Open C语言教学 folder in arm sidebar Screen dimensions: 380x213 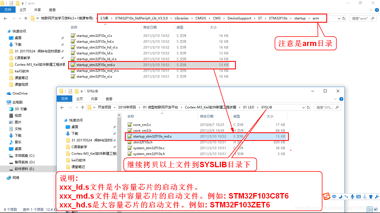pyautogui.click(x=23, y=58)
